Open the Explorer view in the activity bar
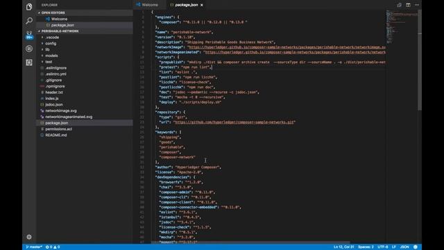Screen dimensions: 444x250 coord(29,7)
